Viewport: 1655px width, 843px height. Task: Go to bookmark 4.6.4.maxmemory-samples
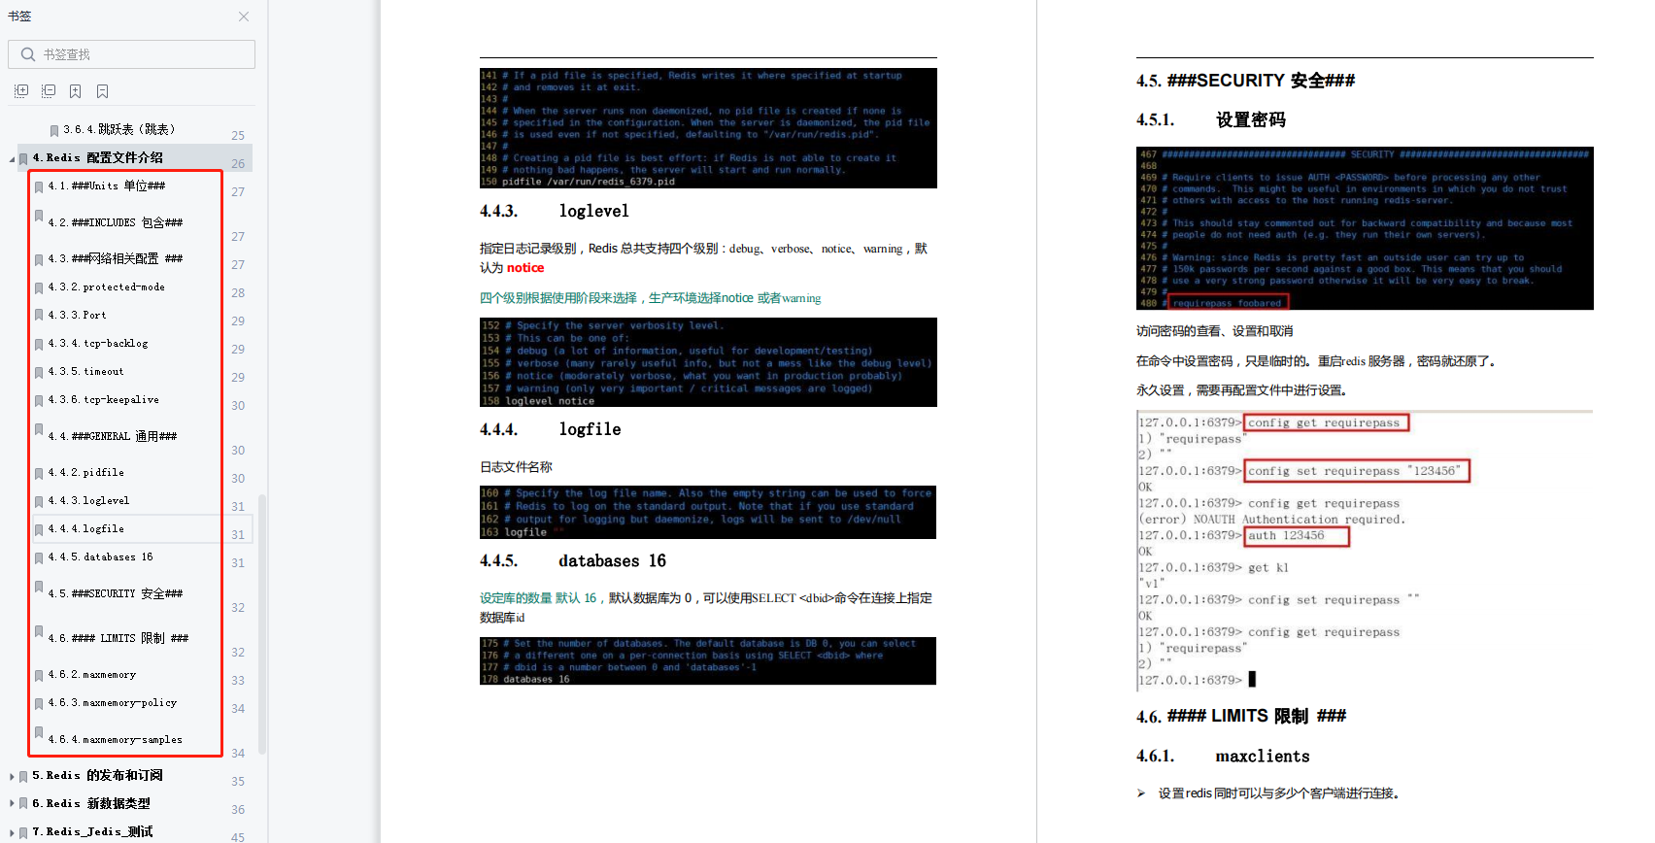(x=116, y=739)
